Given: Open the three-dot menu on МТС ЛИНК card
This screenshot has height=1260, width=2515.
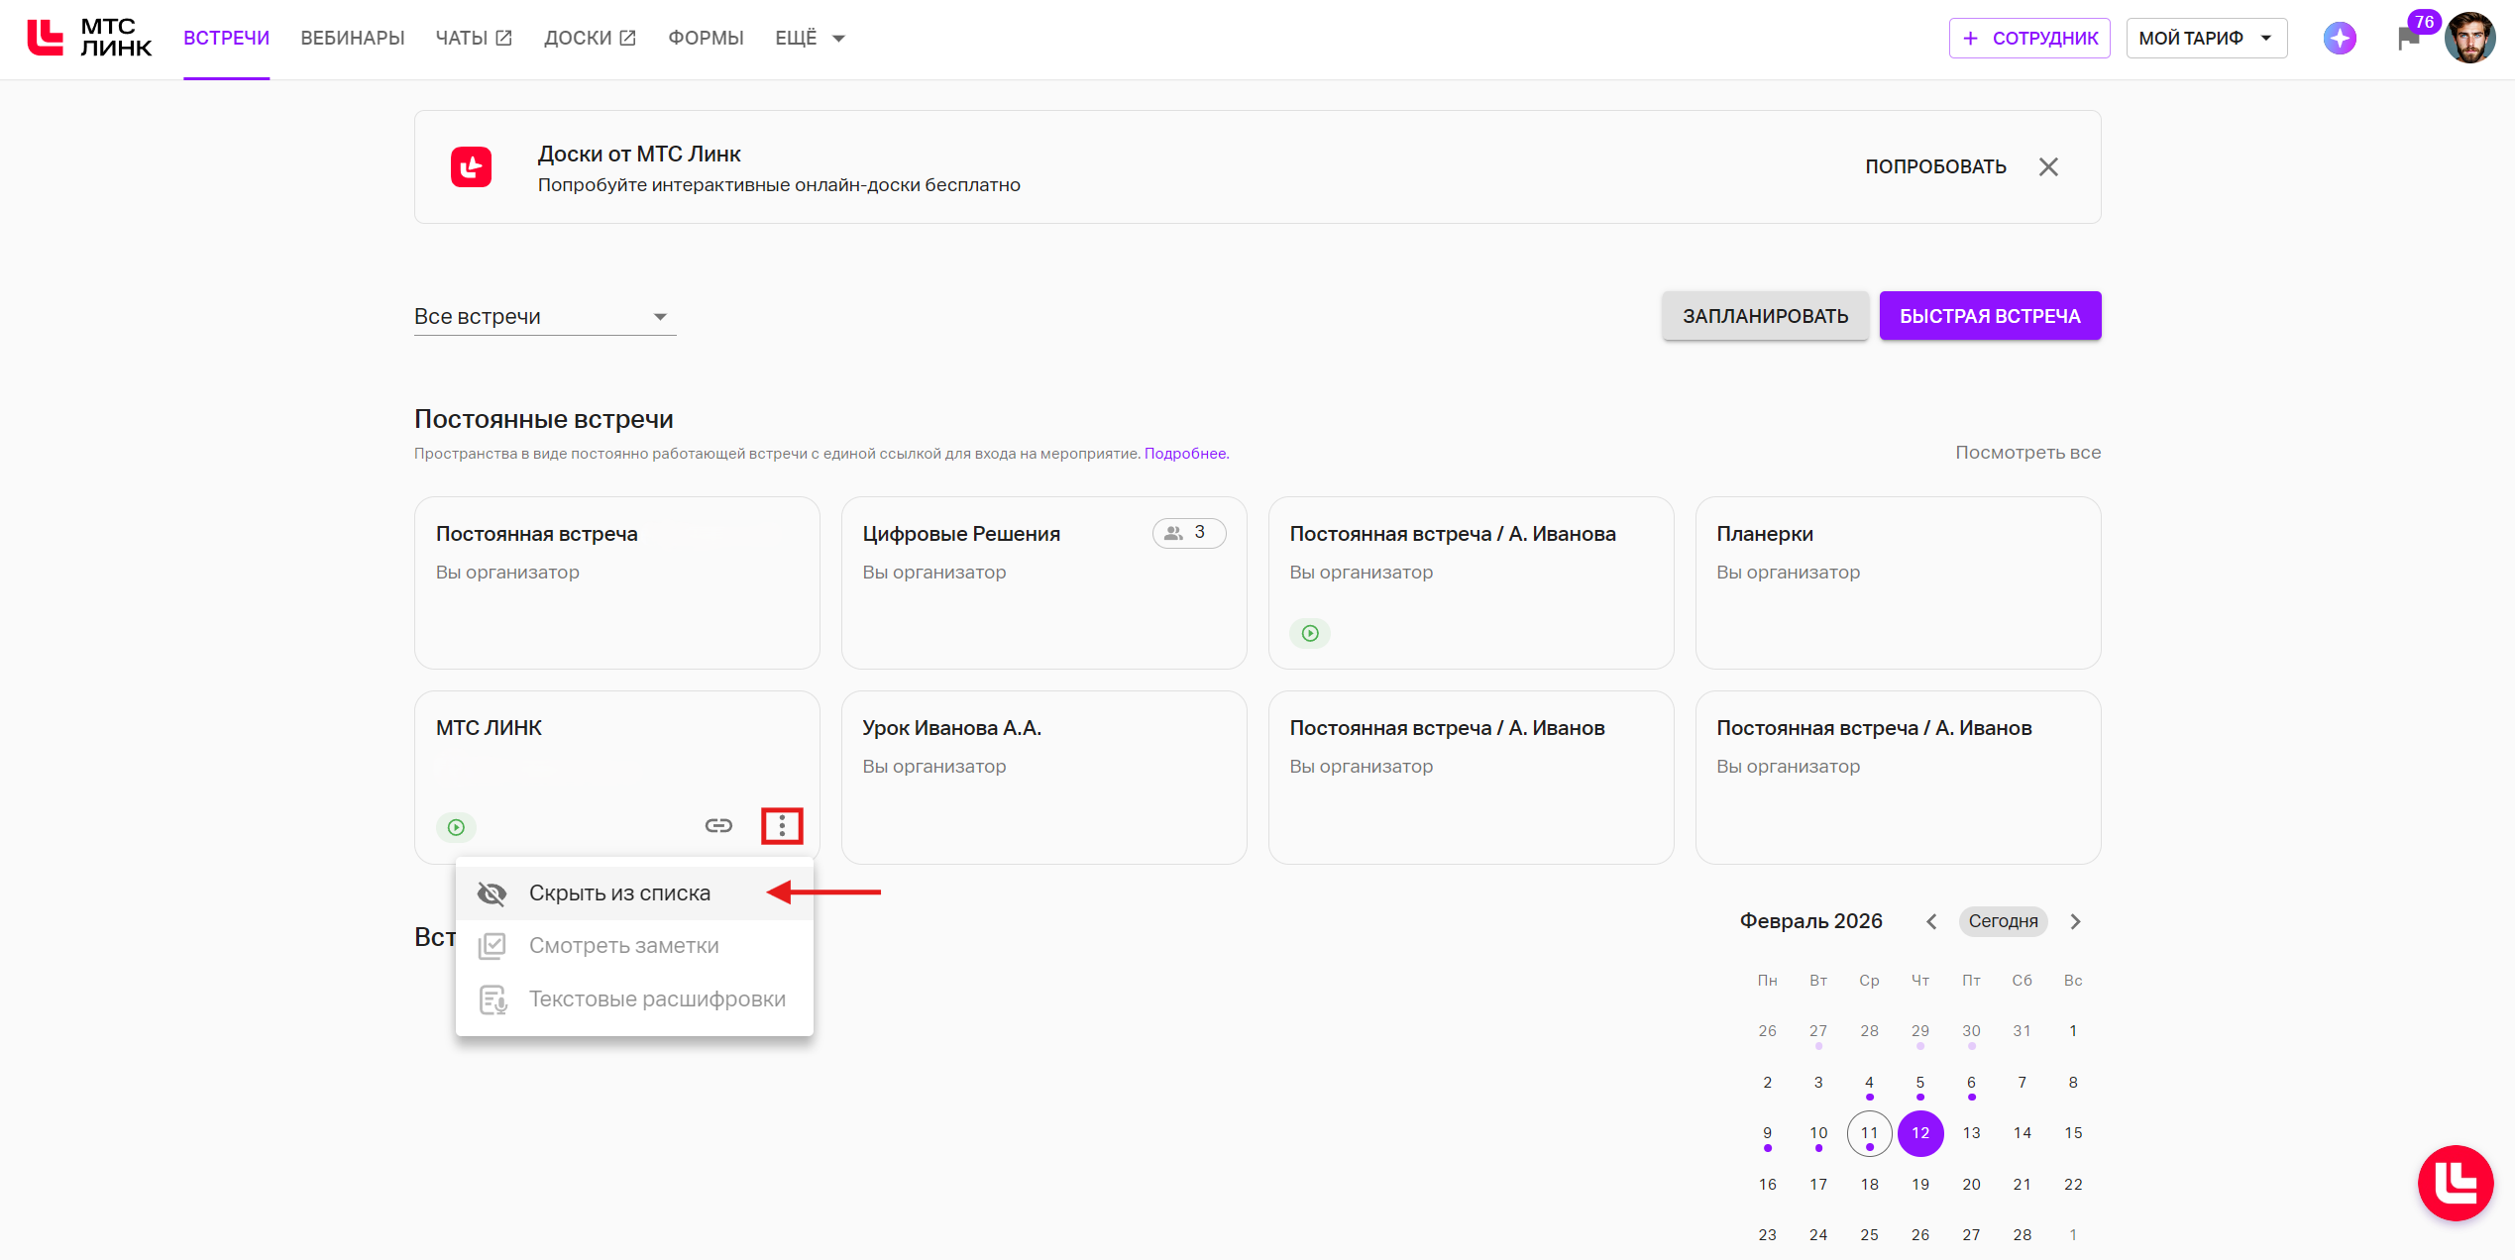Looking at the screenshot, I should 782,826.
